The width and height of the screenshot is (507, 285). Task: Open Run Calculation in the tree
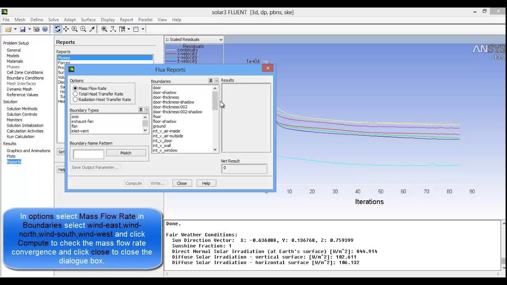pyautogui.click(x=20, y=137)
